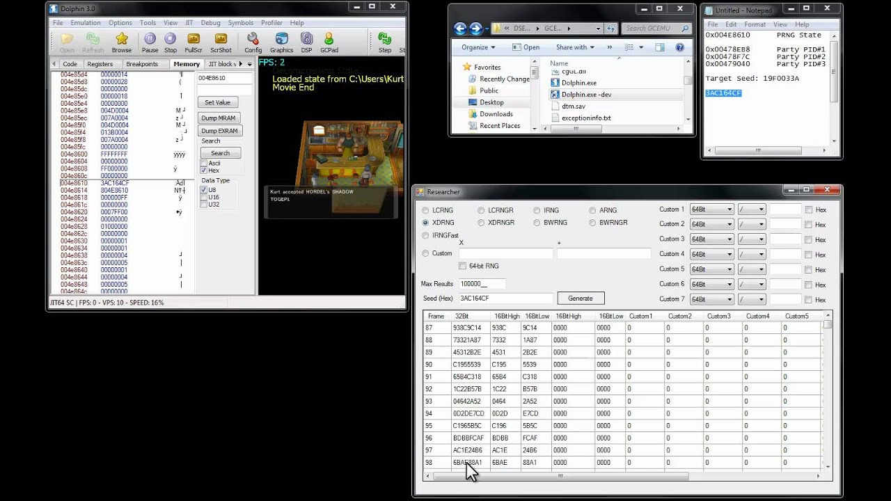Toggle the Explorer preview pane icon
Image resolution: width=891 pixels, height=501 pixels.
click(659, 47)
